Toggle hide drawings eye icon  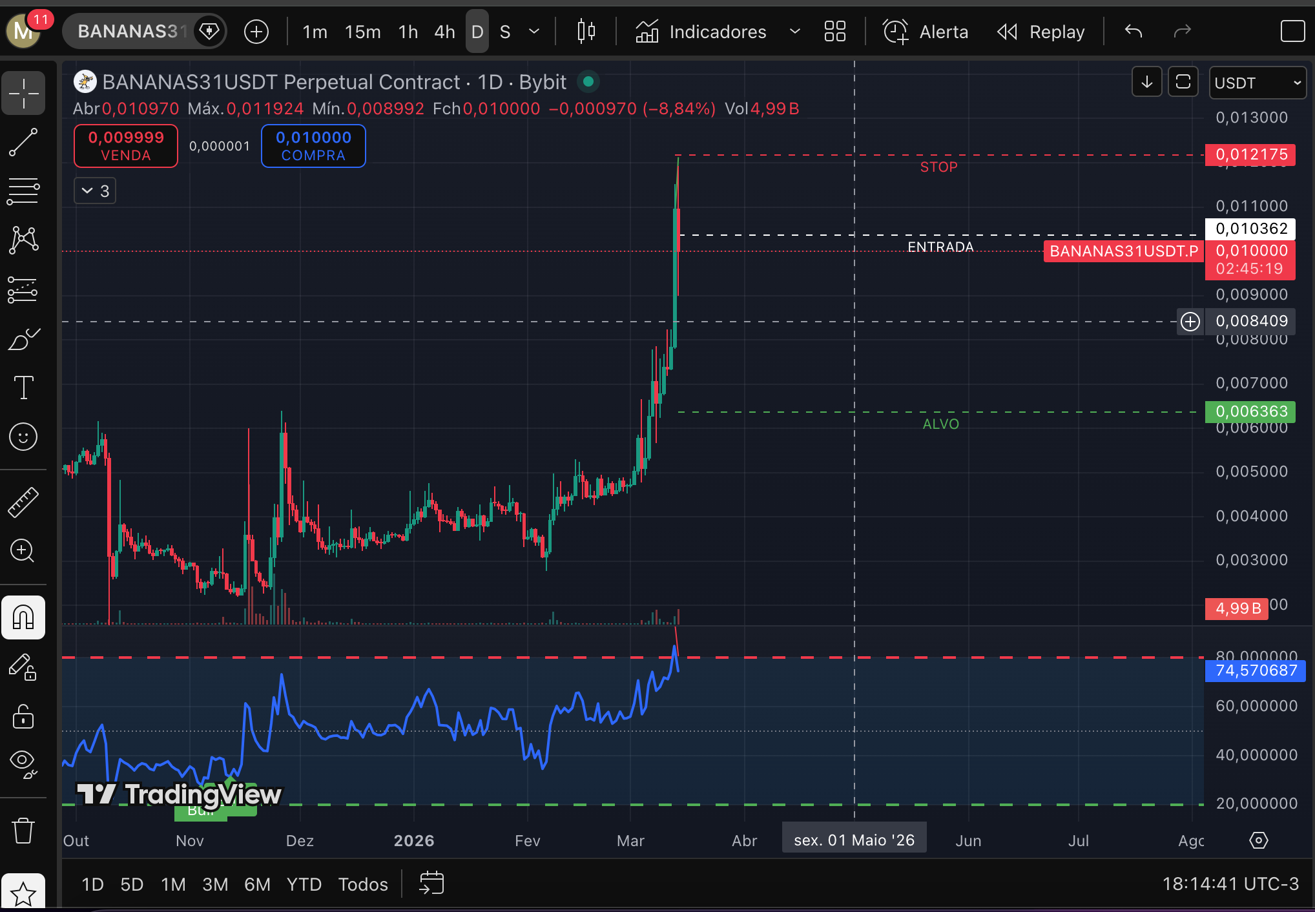23,762
